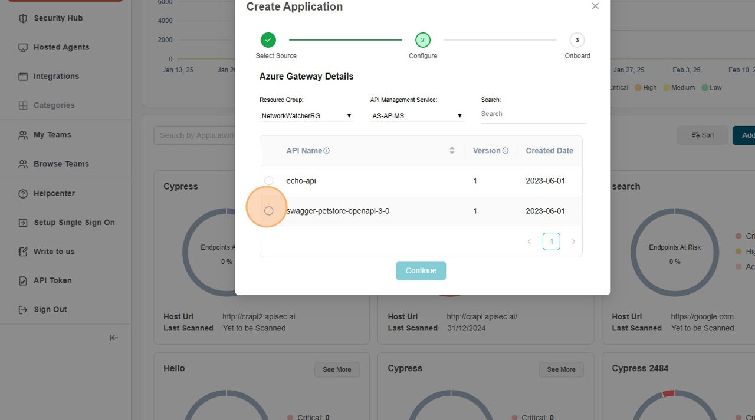Collapse the sidebar with arrow icon
Screen dimensions: 755x420
(114, 338)
